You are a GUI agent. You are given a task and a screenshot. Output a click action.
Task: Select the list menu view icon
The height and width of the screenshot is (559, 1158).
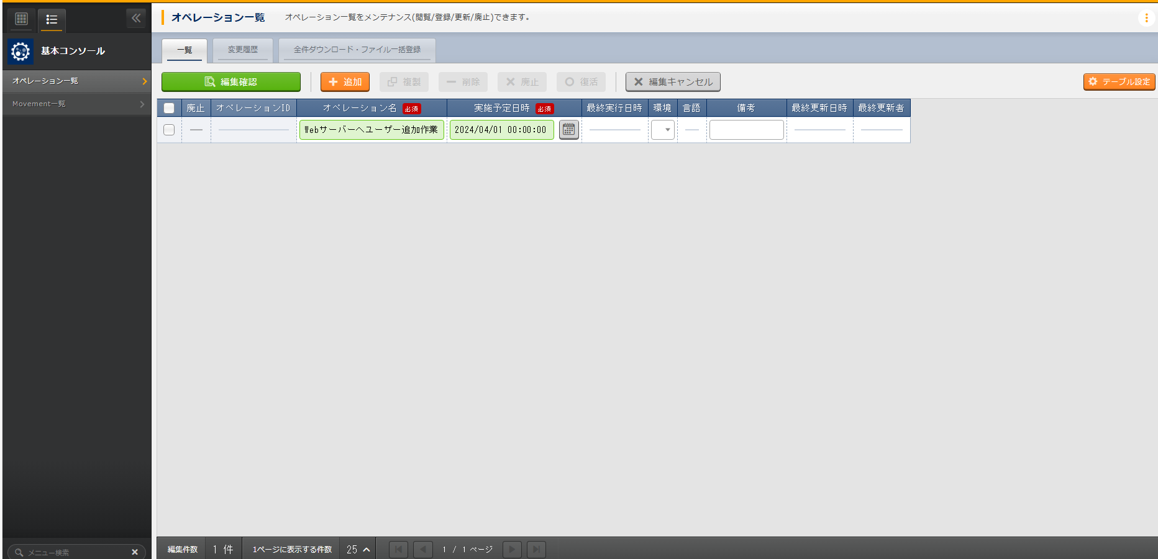[x=52, y=19]
